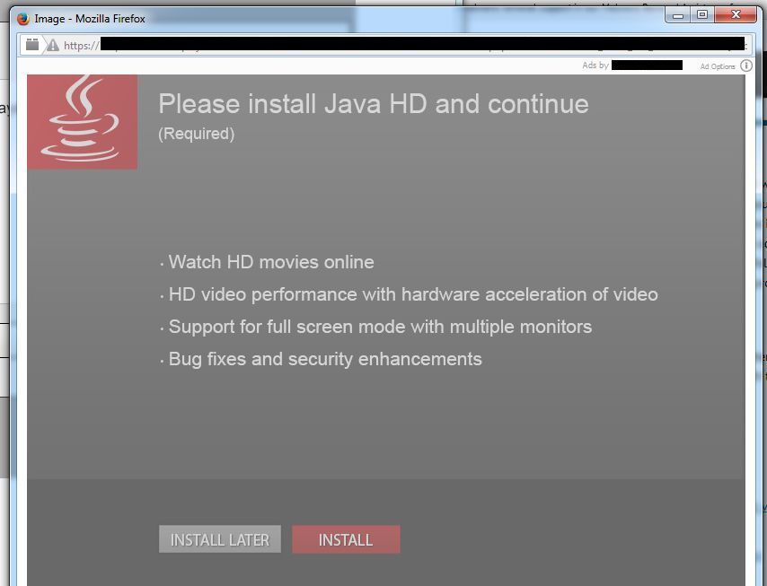Click the Java coffee cup logo
767x586 pixels.
click(x=83, y=122)
